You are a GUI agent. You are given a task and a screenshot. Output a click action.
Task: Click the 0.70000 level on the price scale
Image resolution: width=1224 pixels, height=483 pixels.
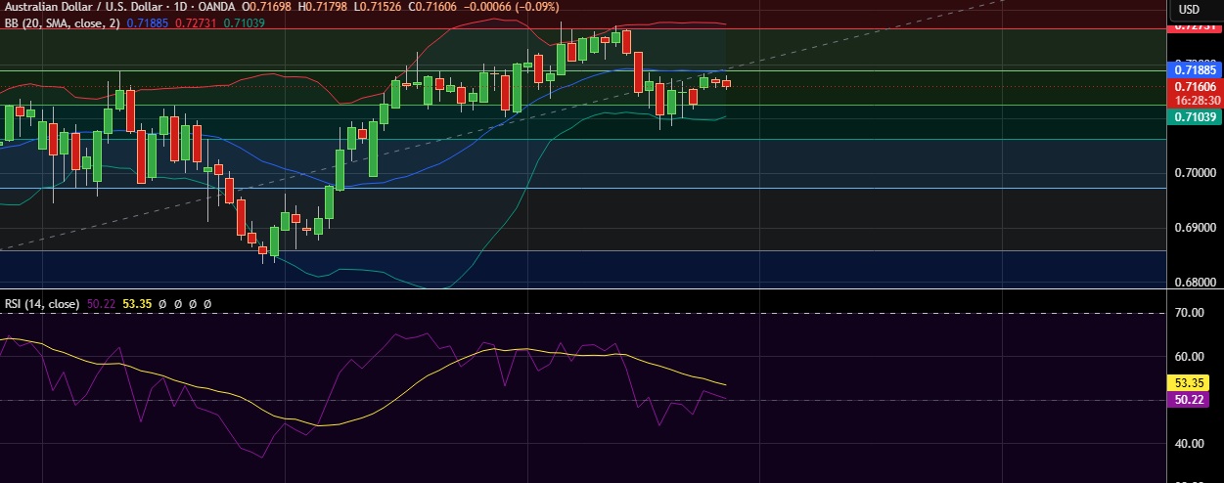[x=1195, y=173]
